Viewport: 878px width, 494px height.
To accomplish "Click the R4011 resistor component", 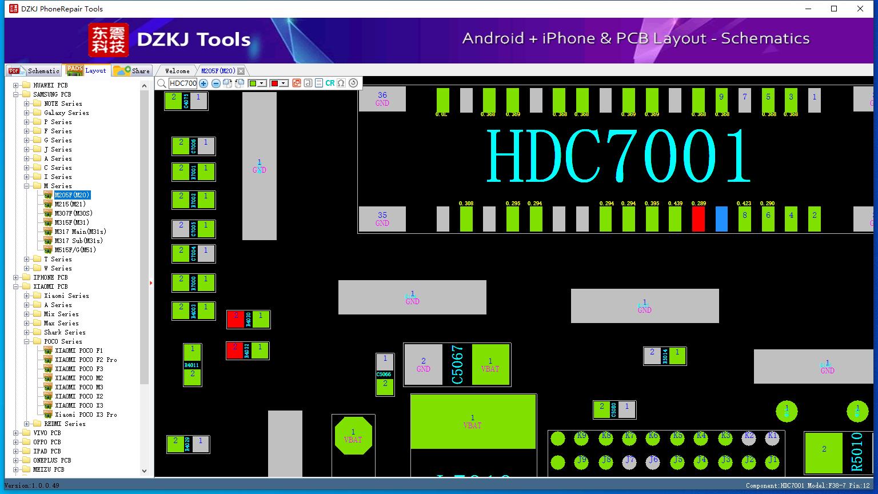I will point(193,365).
